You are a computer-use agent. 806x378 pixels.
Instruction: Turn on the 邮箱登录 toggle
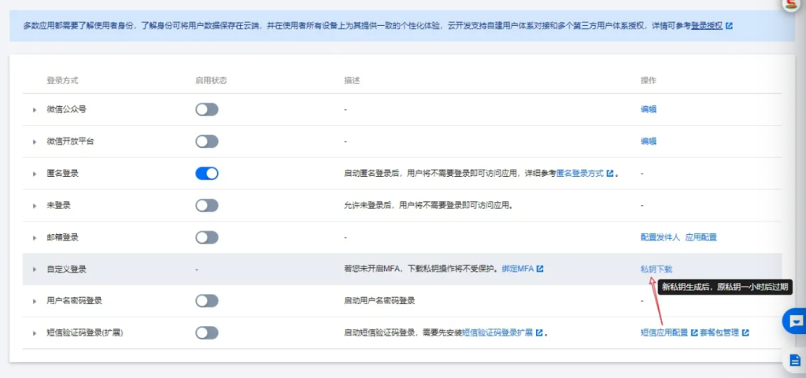pyautogui.click(x=206, y=237)
